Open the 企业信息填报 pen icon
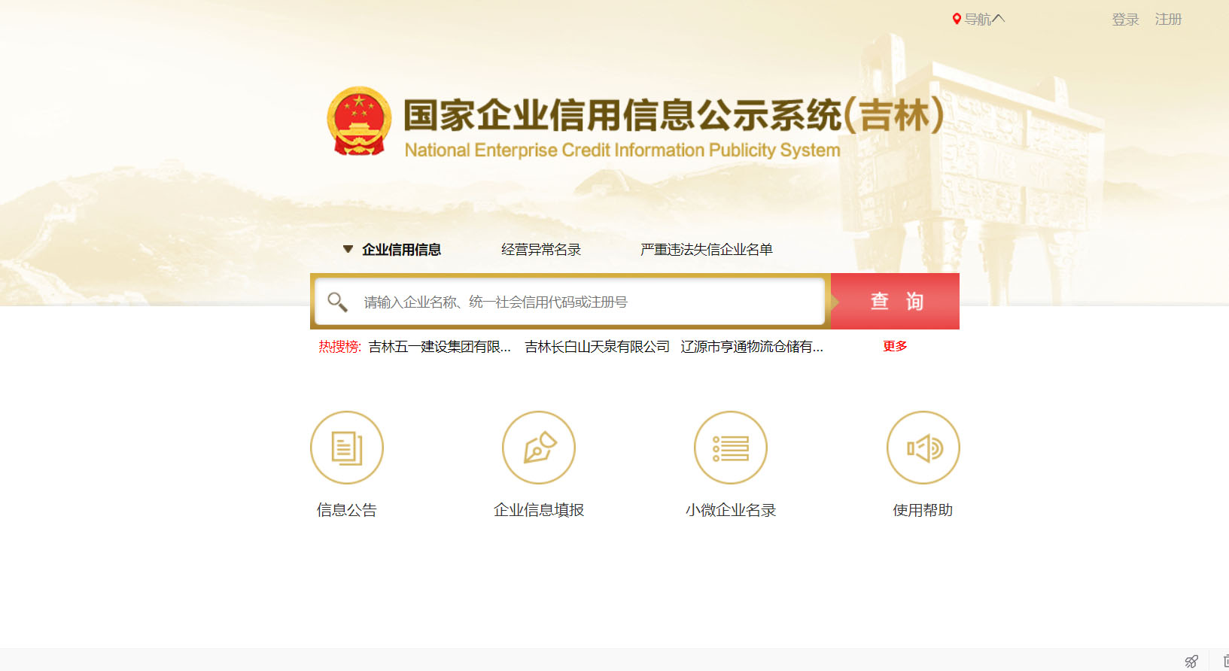This screenshot has height=671, width=1229. click(x=539, y=448)
